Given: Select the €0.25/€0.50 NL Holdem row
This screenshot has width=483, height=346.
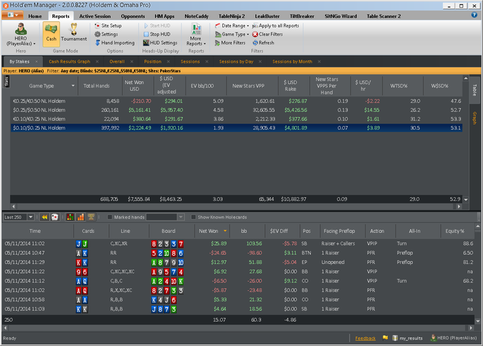Looking at the screenshot, I should tap(236, 101).
